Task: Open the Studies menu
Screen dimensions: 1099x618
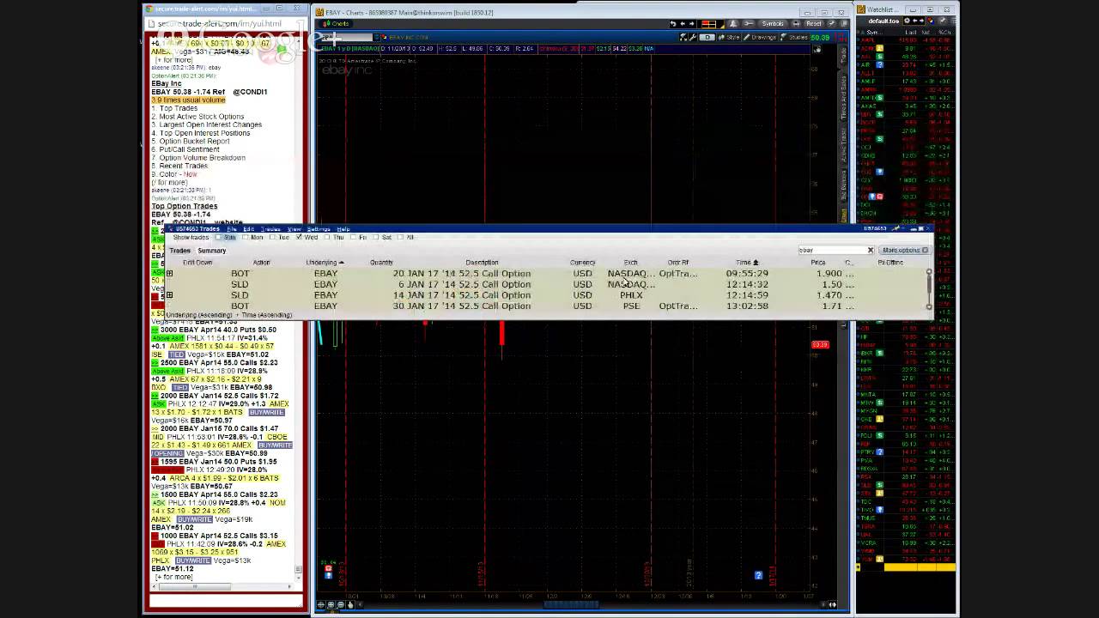Action: 795,38
